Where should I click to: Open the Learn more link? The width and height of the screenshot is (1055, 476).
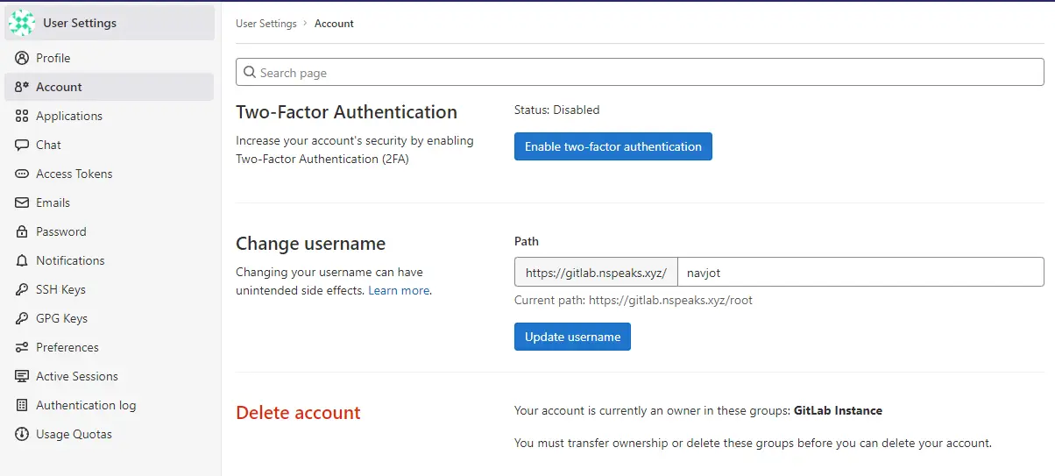tap(399, 290)
